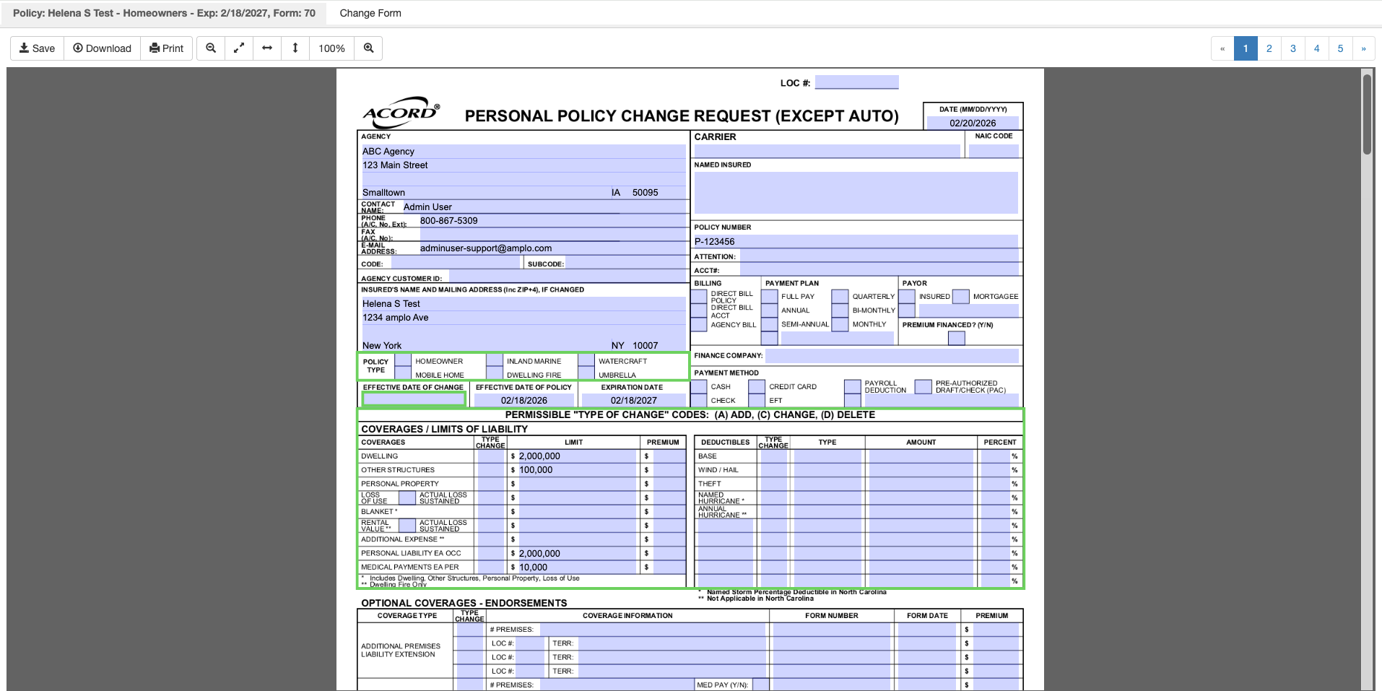Mark the Annual payment plan box
The width and height of the screenshot is (1382, 691).
pyautogui.click(x=770, y=310)
